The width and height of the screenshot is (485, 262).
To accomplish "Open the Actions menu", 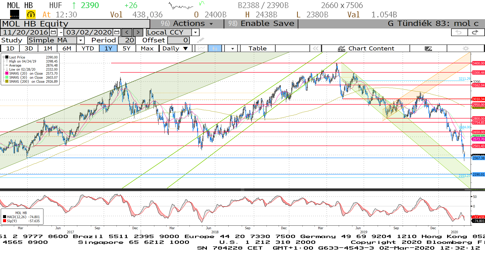I will (x=187, y=23).
